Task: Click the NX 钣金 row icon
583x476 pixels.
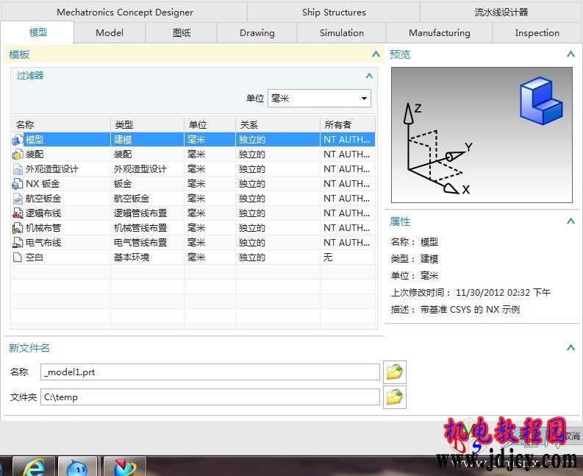Action: click(x=18, y=184)
